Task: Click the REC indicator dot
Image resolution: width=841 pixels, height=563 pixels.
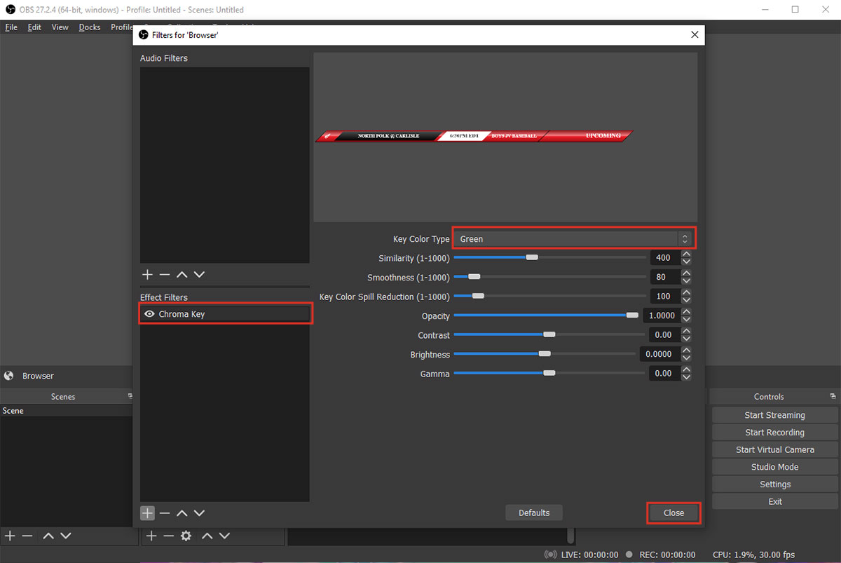Action: [x=629, y=555]
